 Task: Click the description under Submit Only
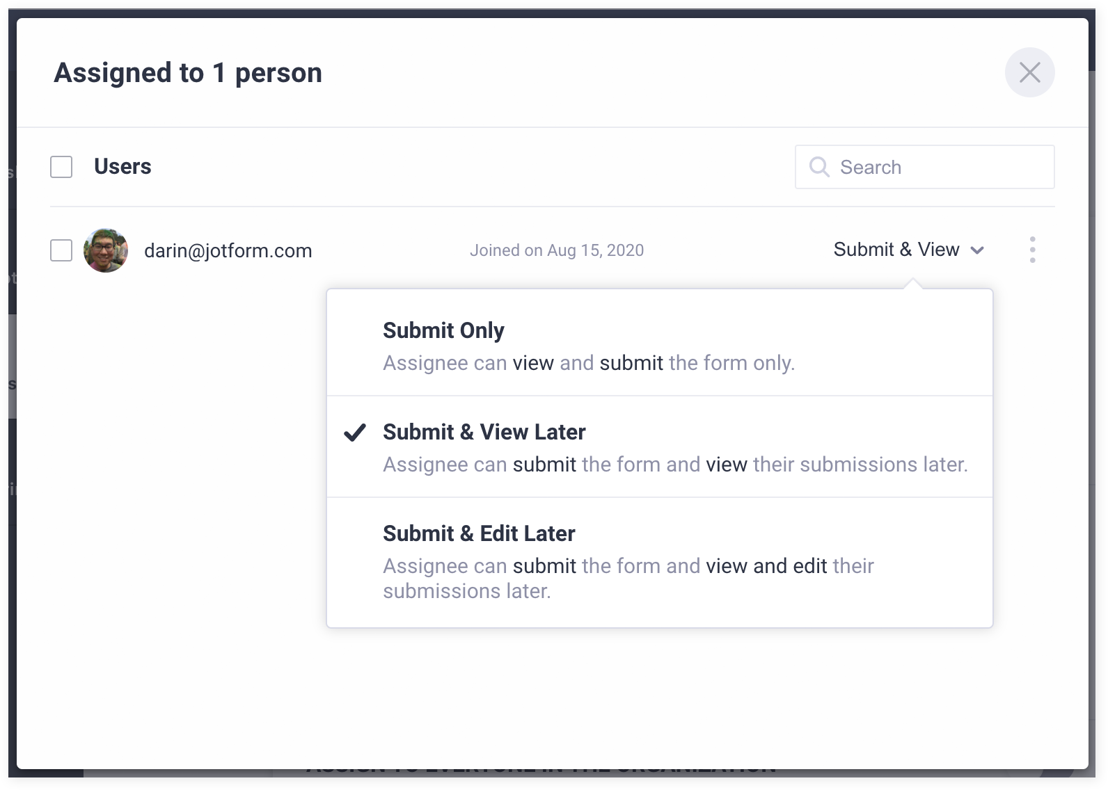(x=588, y=363)
